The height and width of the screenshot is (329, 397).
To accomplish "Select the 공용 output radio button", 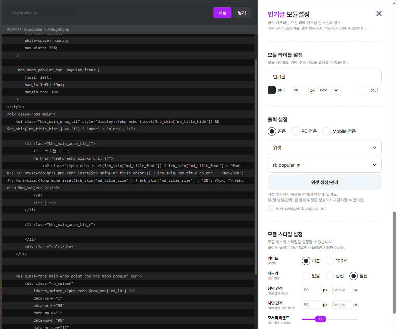I will click(x=272, y=131).
